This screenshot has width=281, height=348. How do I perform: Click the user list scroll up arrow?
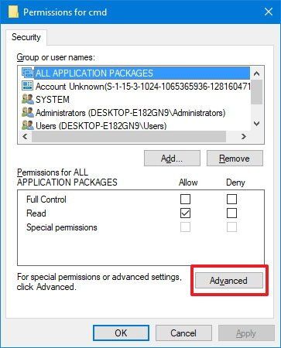pyautogui.click(x=256, y=73)
